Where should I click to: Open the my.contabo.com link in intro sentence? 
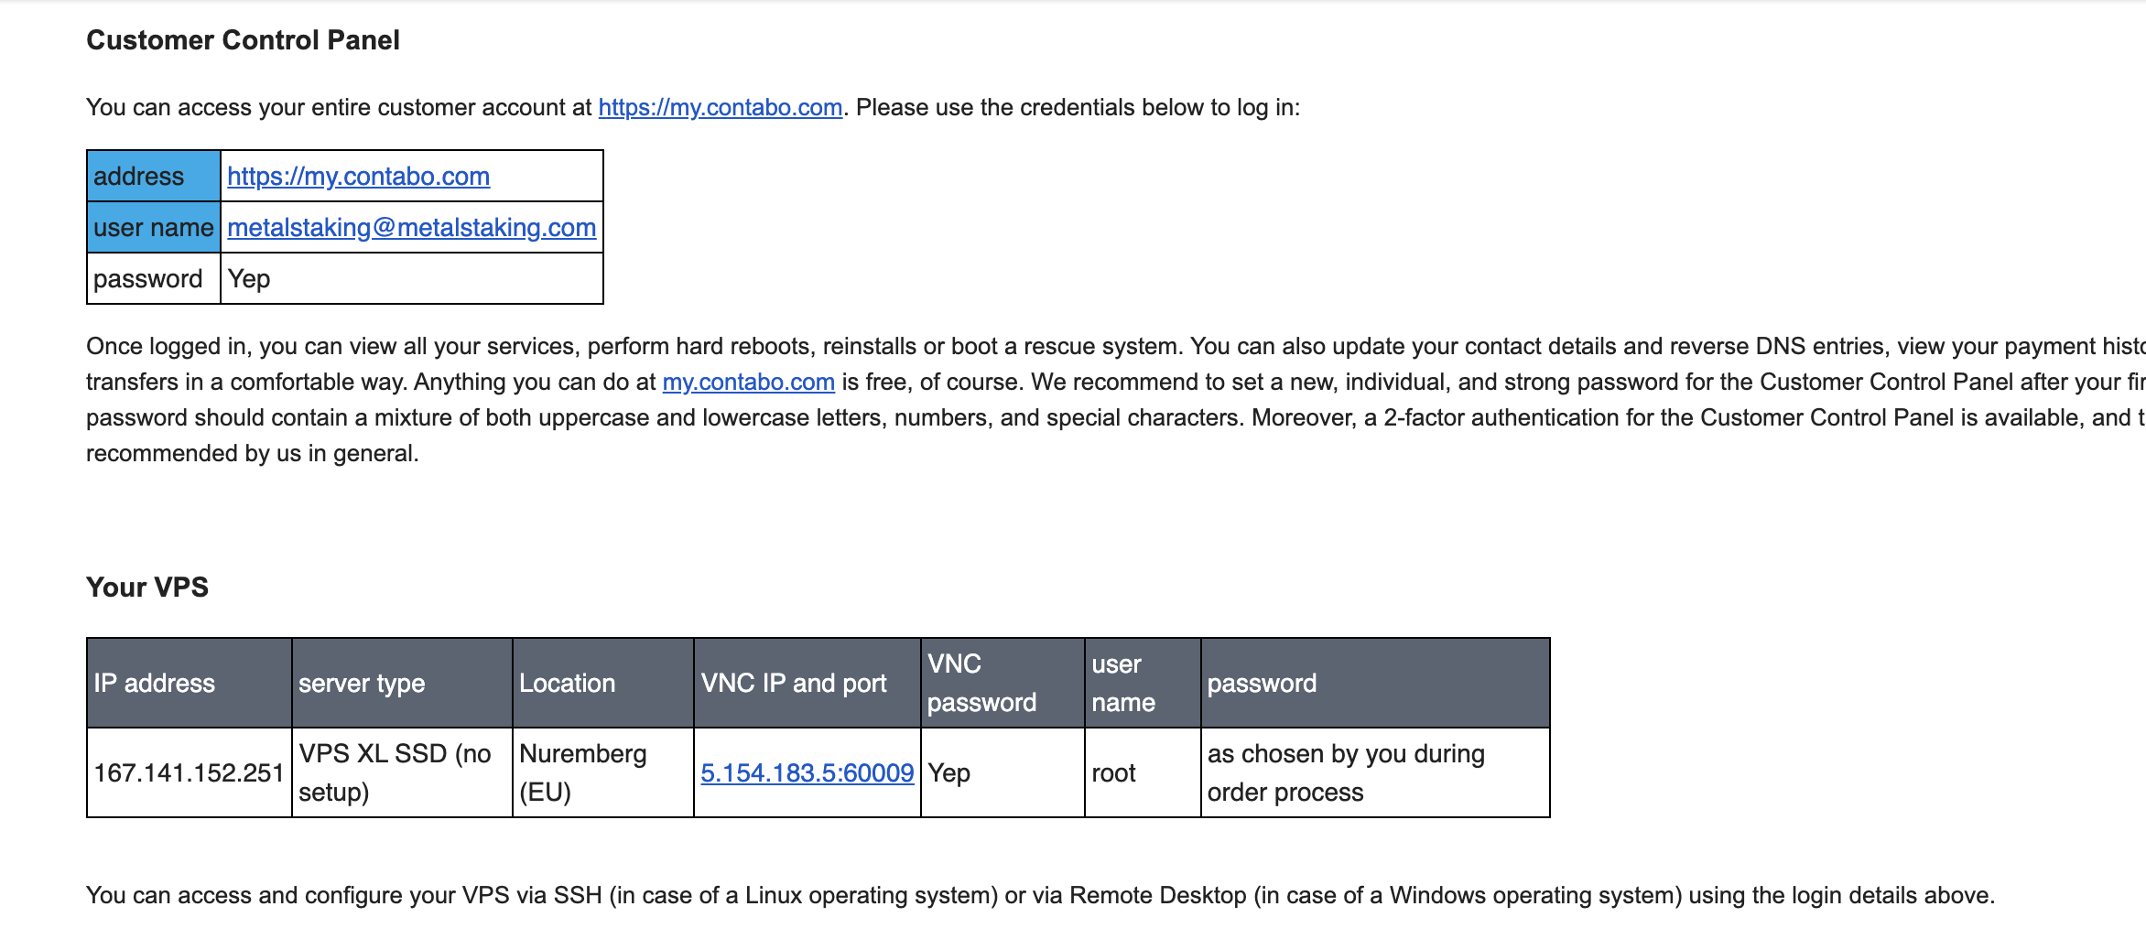click(721, 108)
